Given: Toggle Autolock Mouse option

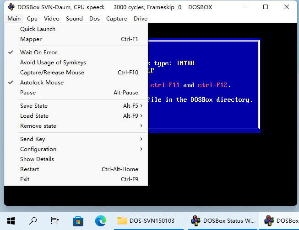Looking at the screenshot, I should point(76,83).
